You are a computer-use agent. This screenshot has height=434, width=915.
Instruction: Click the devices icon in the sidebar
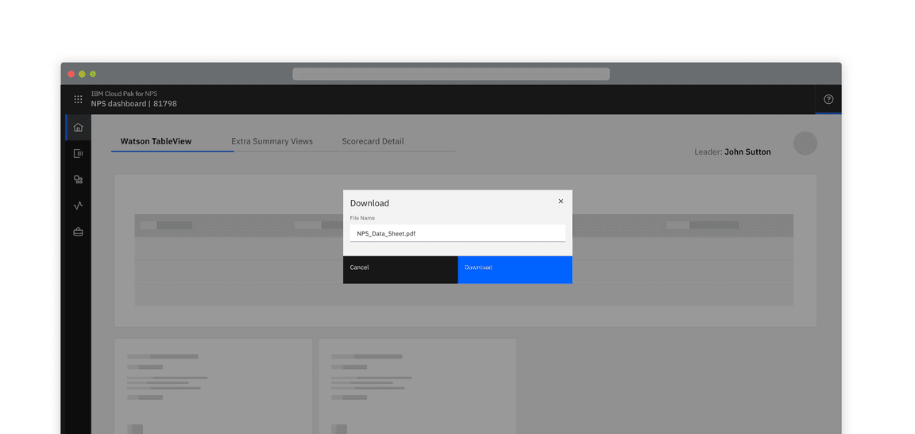78,179
